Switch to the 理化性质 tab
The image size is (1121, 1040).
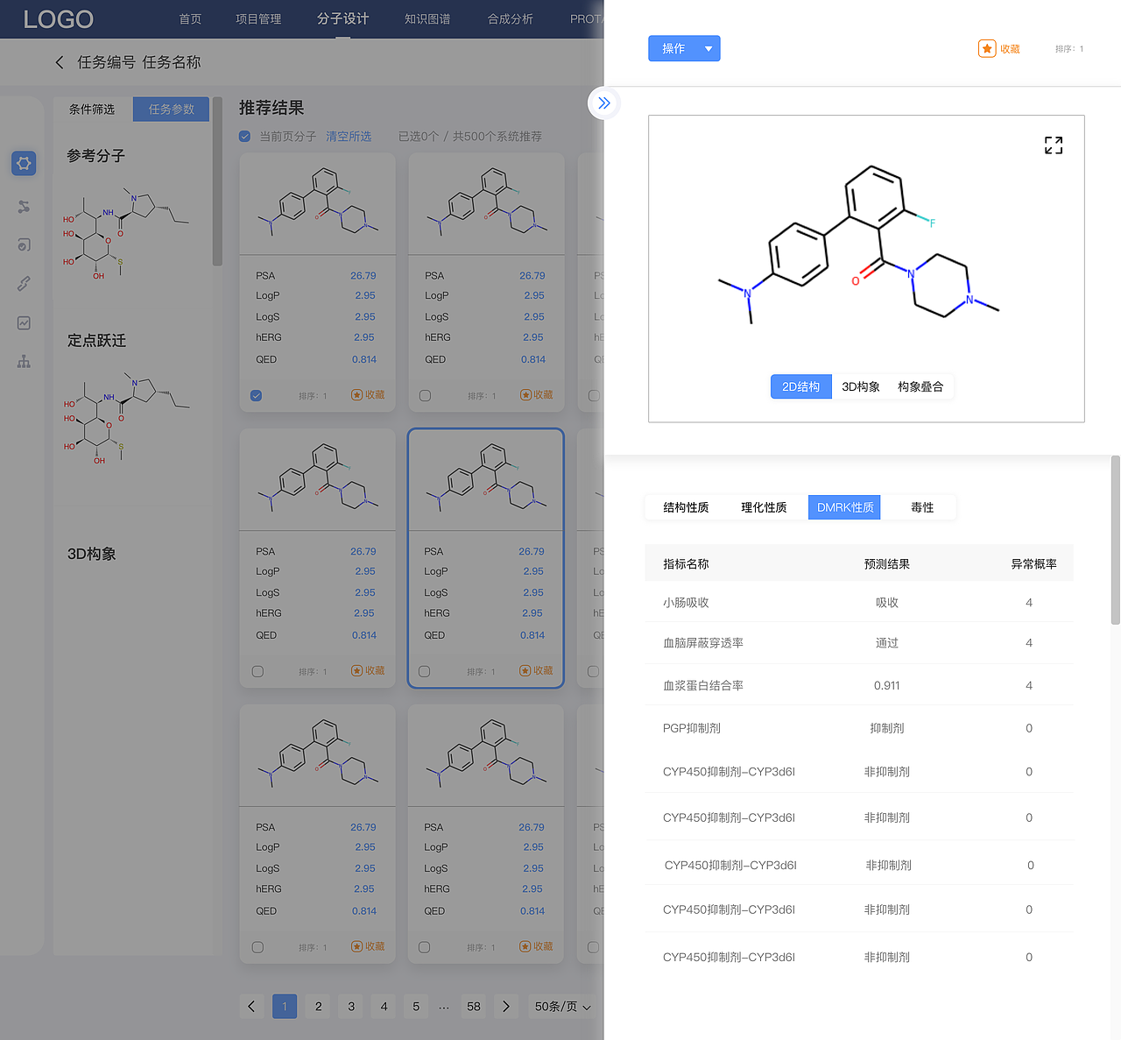(764, 507)
